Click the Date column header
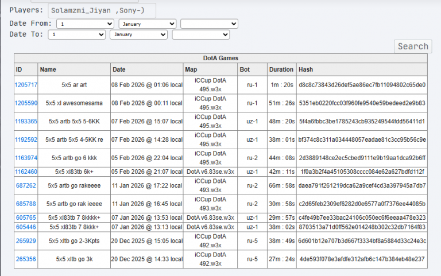Image resolution: width=441 pixels, height=276 pixels. [x=147, y=69]
